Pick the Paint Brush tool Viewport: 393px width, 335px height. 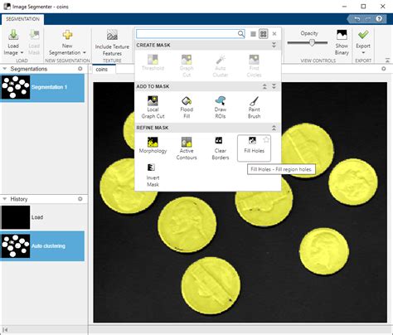coord(254,107)
